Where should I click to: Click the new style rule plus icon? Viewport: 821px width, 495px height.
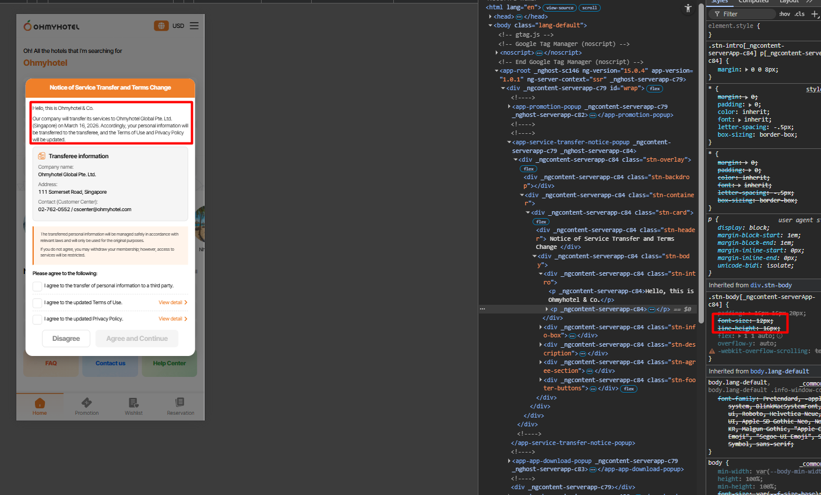(x=815, y=14)
